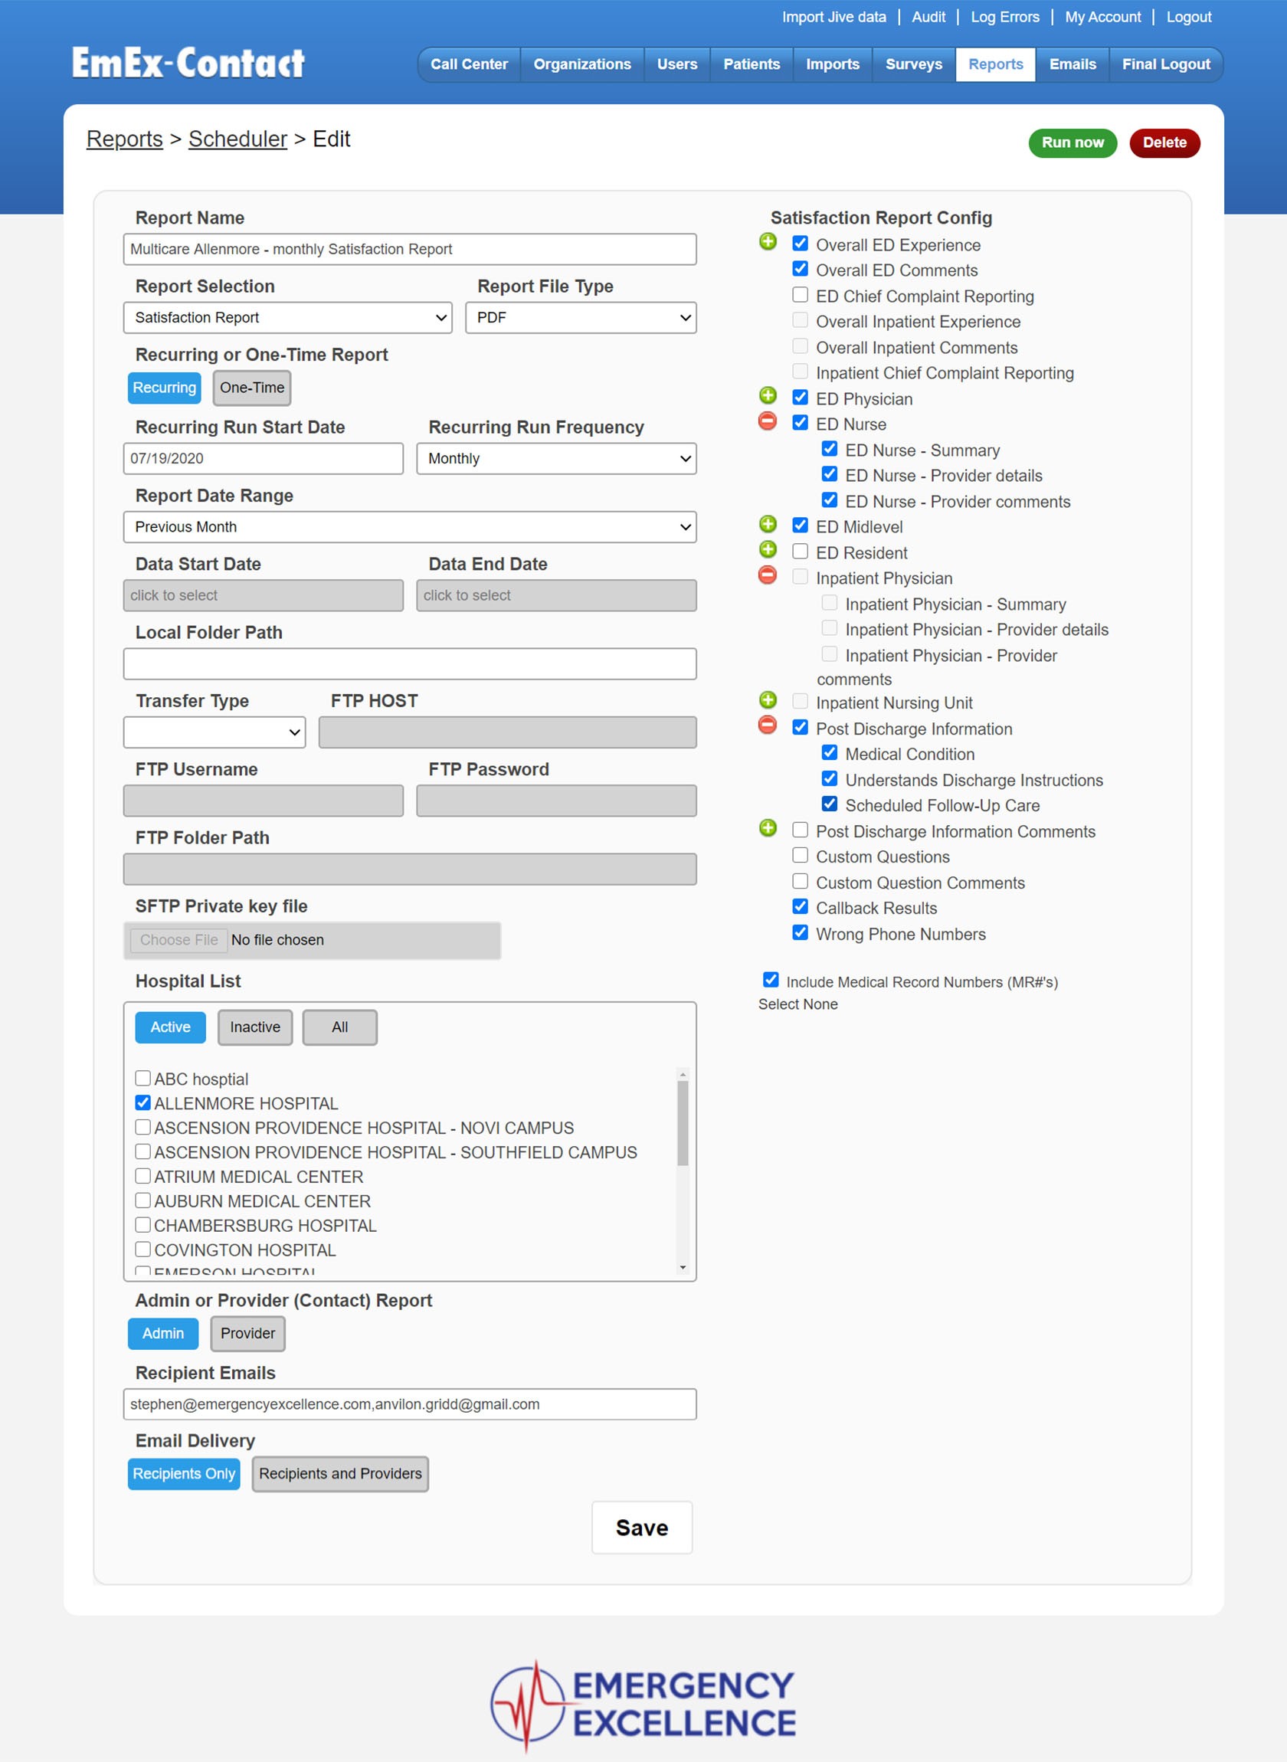Click the Save button
This screenshot has height=1762, width=1287.
[641, 1528]
